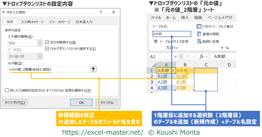
Task: Click the 元の値 source input field
Action: 48,69
